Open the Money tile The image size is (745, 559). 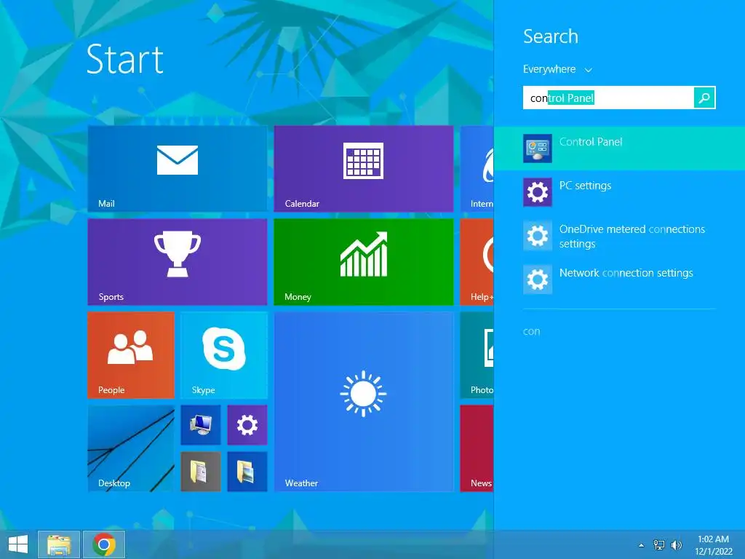tap(364, 261)
